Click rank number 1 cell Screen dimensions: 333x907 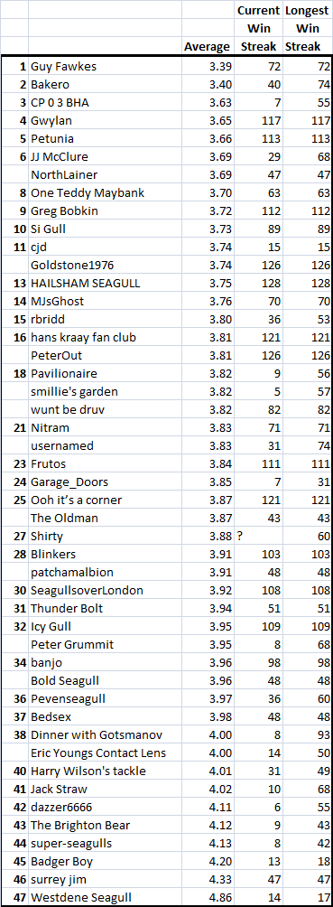(15, 67)
